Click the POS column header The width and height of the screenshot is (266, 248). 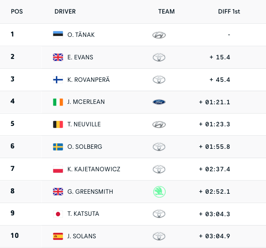(x=17, y=11)
